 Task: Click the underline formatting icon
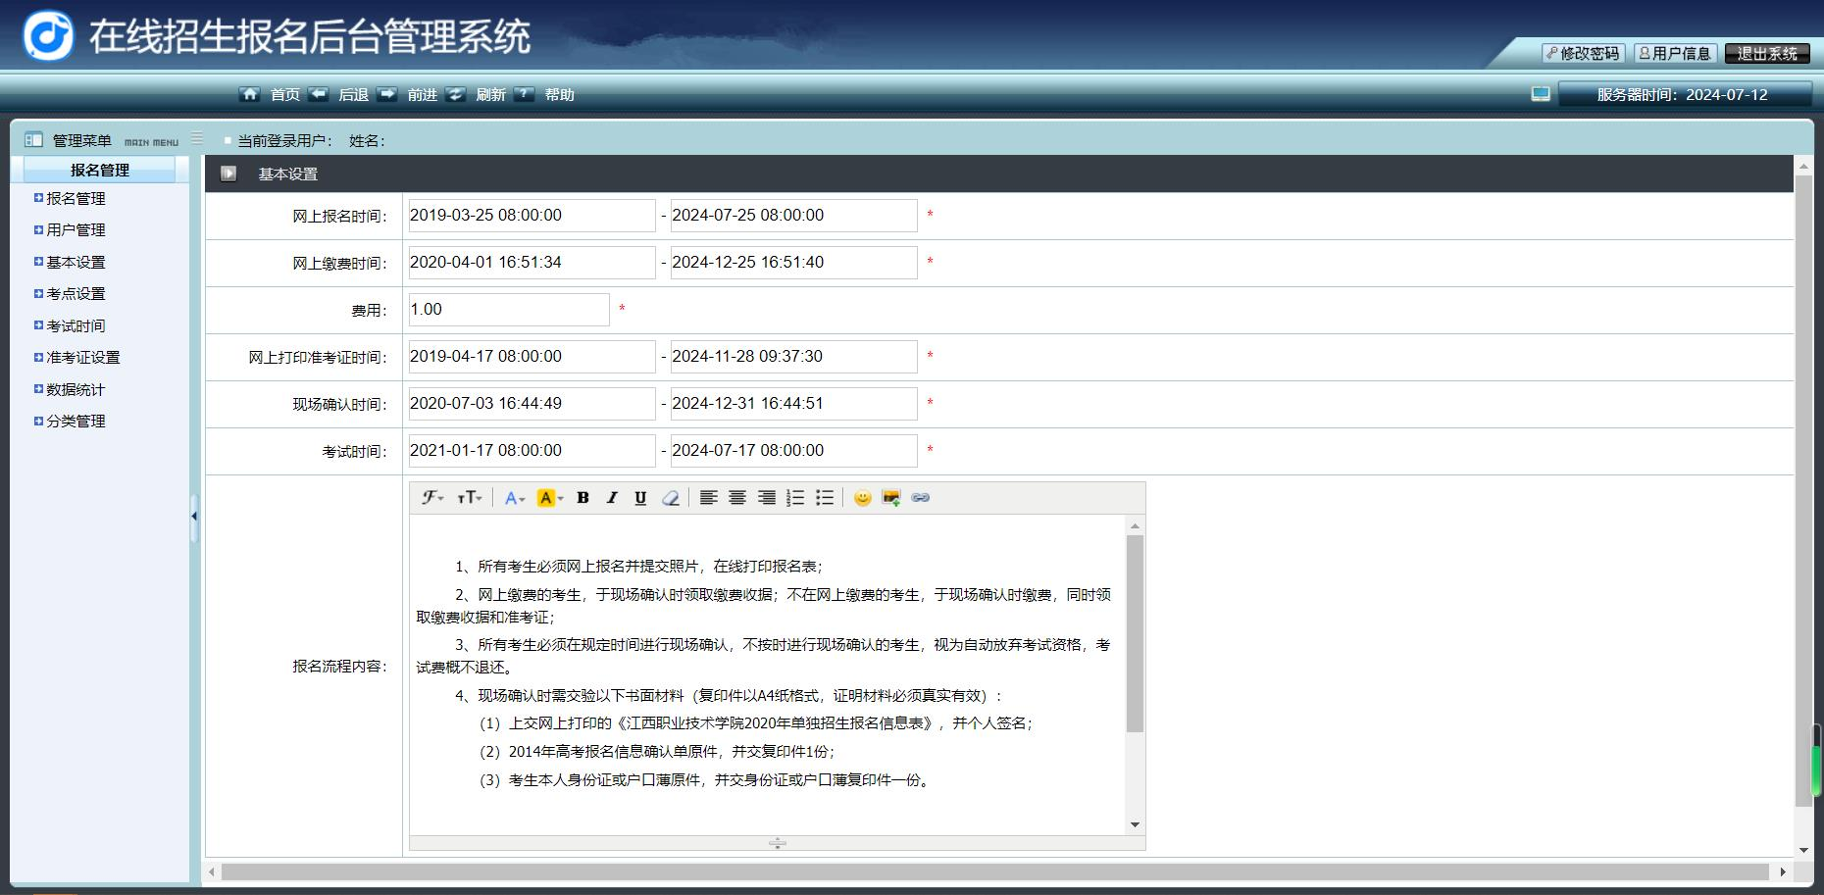point(640,498)
